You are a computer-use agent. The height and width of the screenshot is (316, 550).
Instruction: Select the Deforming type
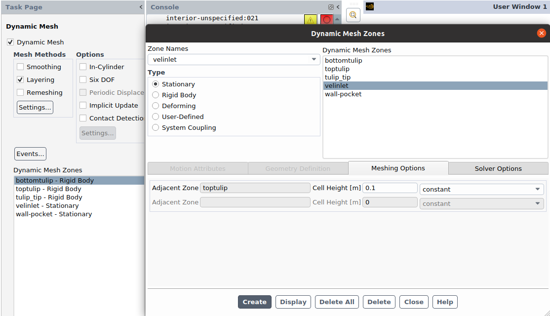click(x=156, y=106)
